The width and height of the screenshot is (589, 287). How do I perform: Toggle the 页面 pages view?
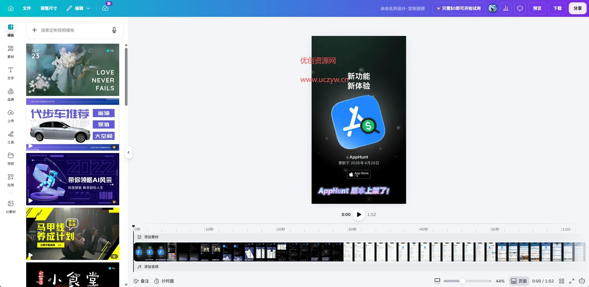click(519, 281)
